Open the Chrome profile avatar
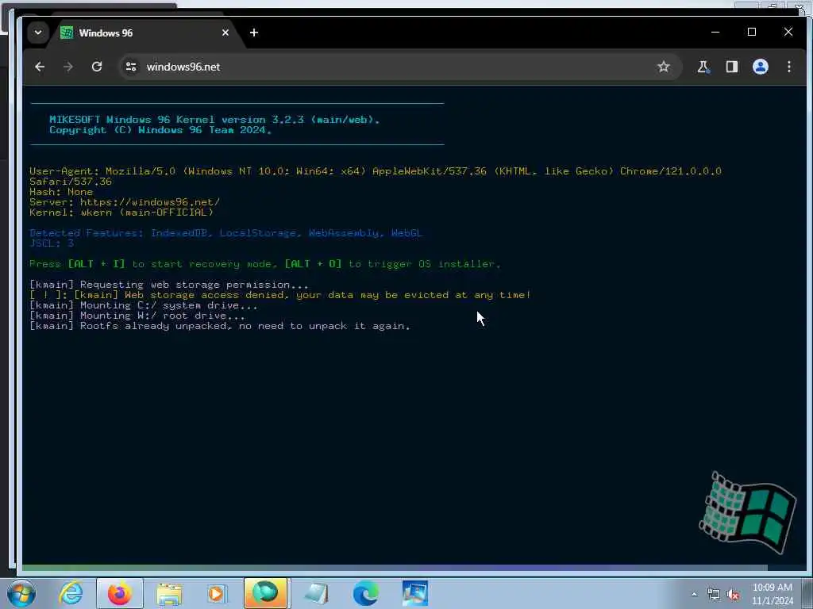The width and height of the screenshot is (813, 609). (760, 67)
